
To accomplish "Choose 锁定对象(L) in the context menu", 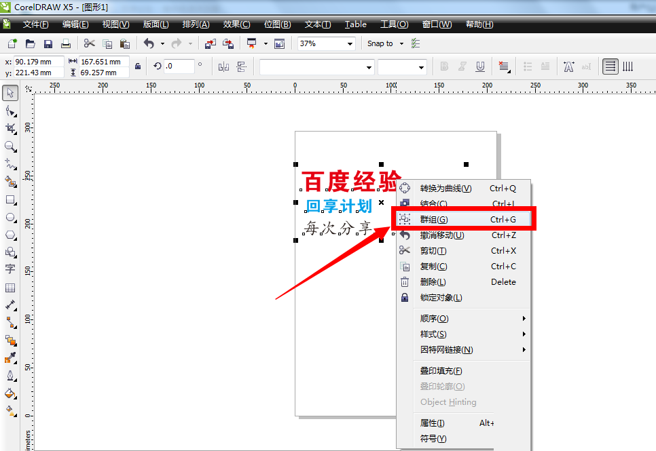I will [x=463, y=298].
